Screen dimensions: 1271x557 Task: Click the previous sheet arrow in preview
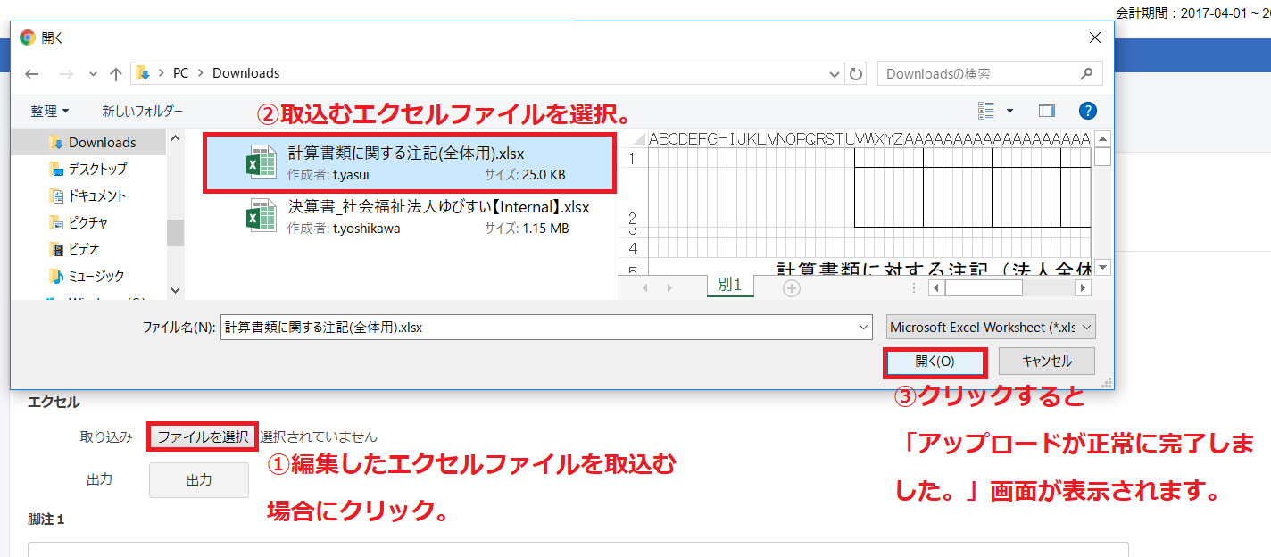(645, 287)
